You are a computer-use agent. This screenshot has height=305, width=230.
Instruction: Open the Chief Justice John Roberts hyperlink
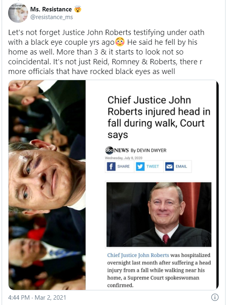coord(138,255)
